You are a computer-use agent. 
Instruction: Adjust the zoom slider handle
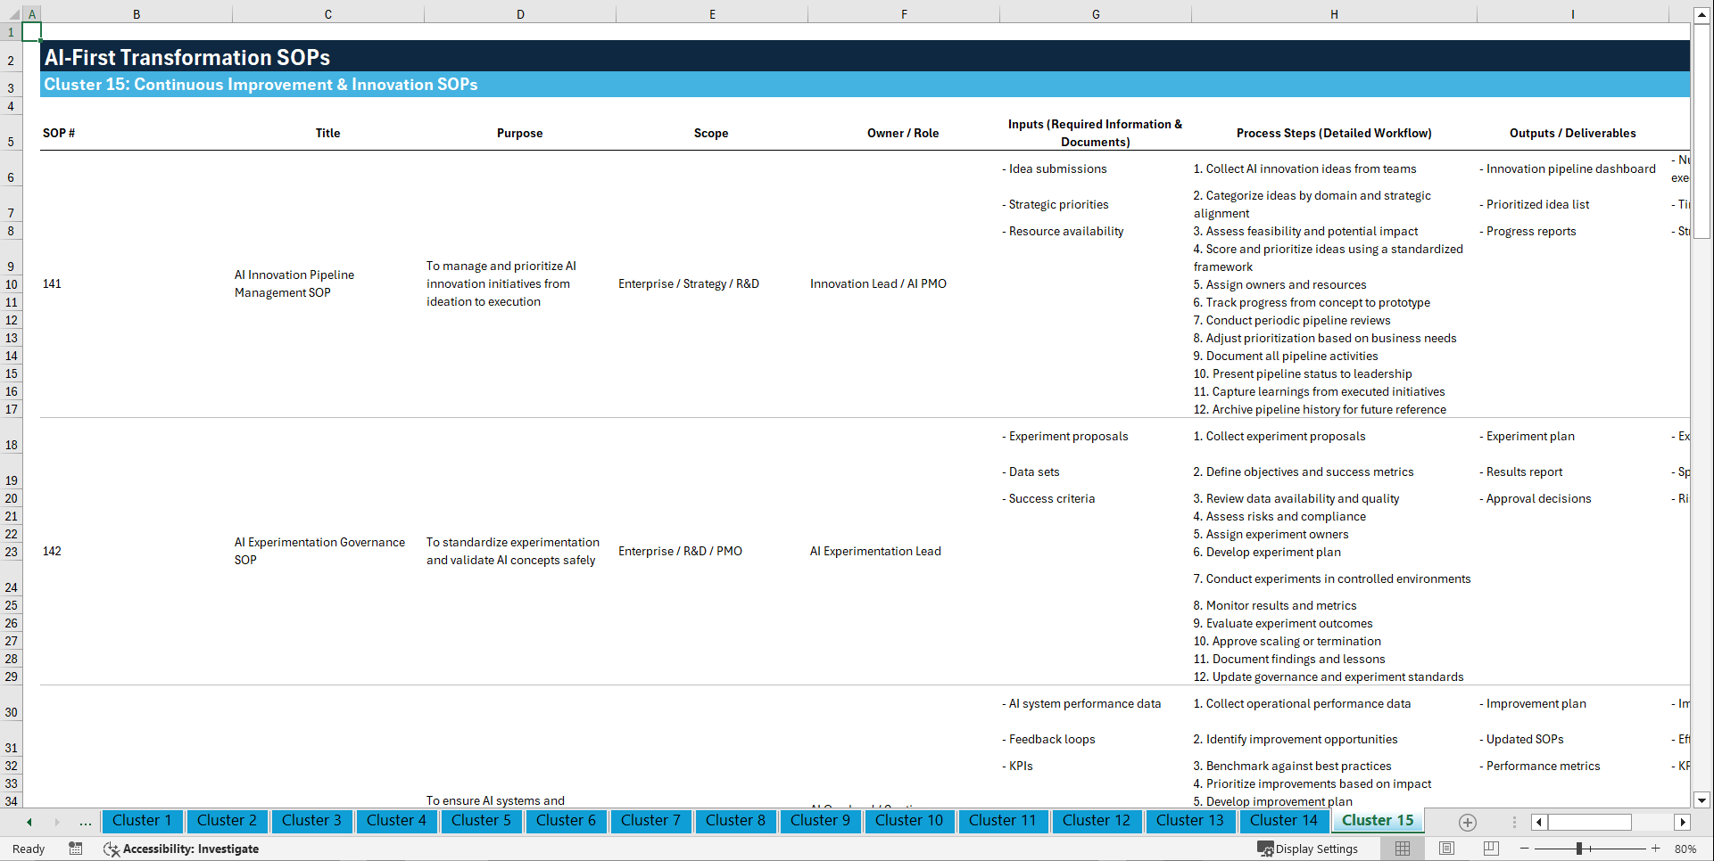[x=1577, y=849]
